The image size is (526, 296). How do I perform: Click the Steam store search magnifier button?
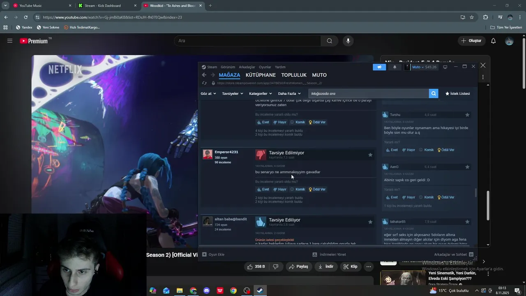(x=434, y=94)
